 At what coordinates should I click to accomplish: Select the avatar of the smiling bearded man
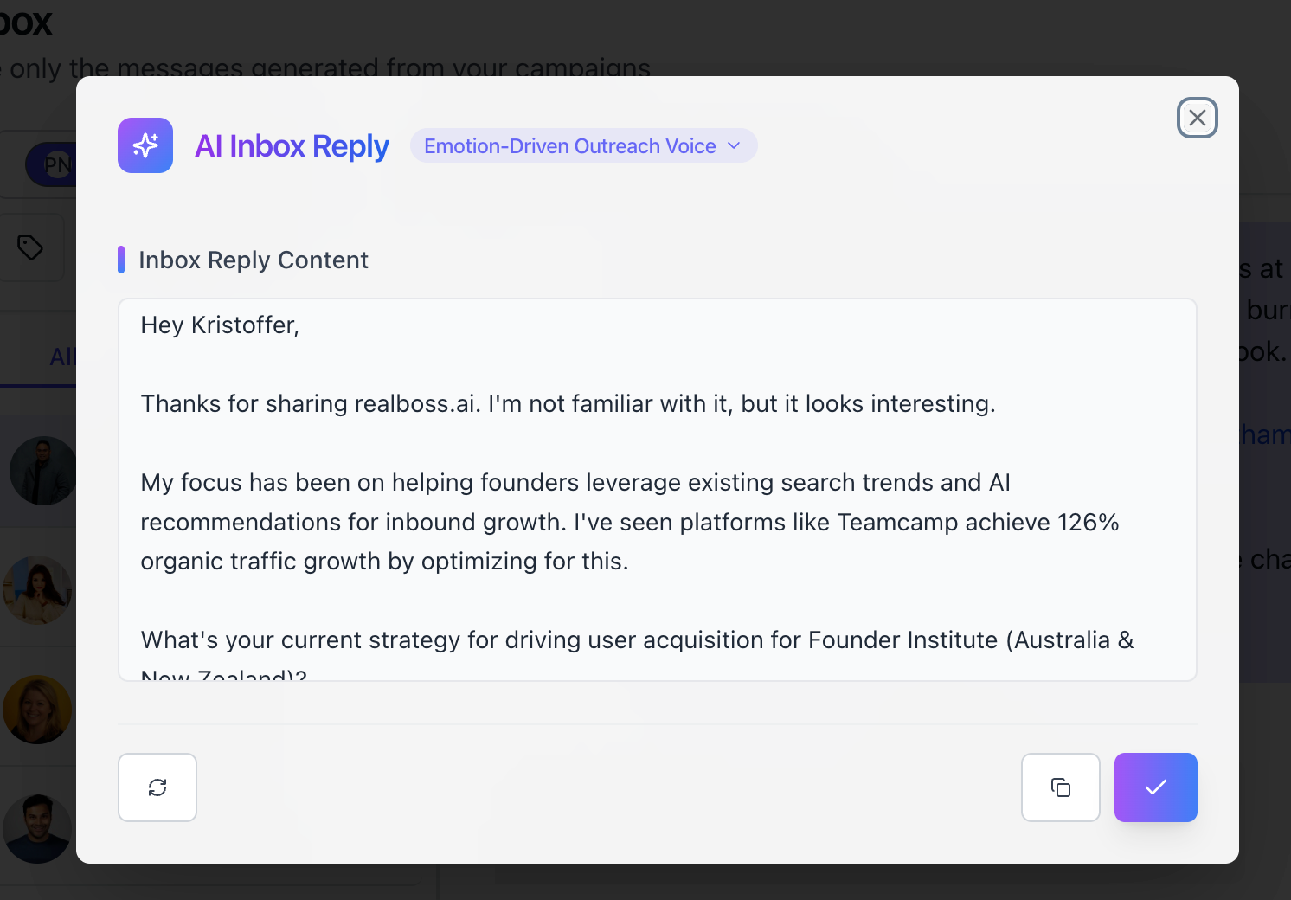pyautogui.click(x=38, y=828)
